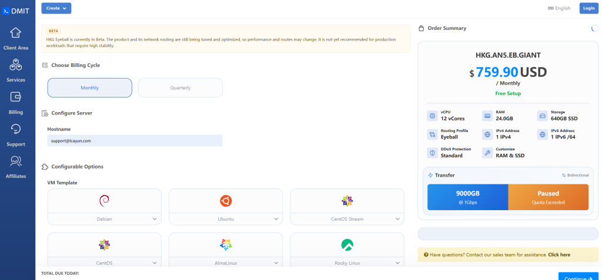The width and height of the screenshot is (602, 280).
Task: Select the Quarterly billing cycle
Action: pyautogui.click(x=180, y=88)
